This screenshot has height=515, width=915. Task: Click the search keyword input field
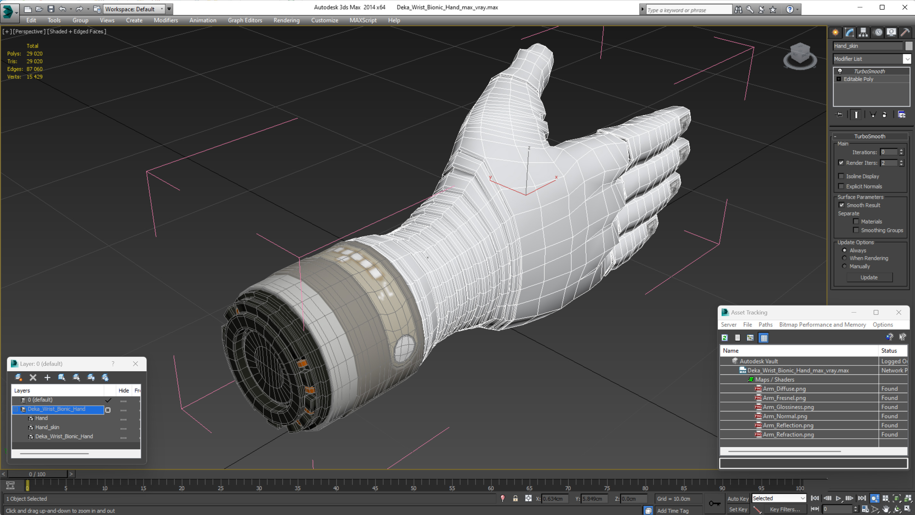(x=689, y=10)
